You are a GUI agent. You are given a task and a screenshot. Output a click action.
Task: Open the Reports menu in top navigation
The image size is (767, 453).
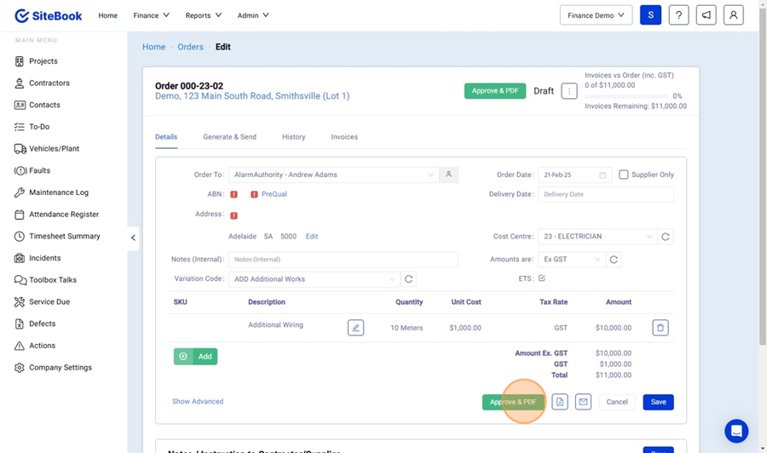tap(203, 15)
